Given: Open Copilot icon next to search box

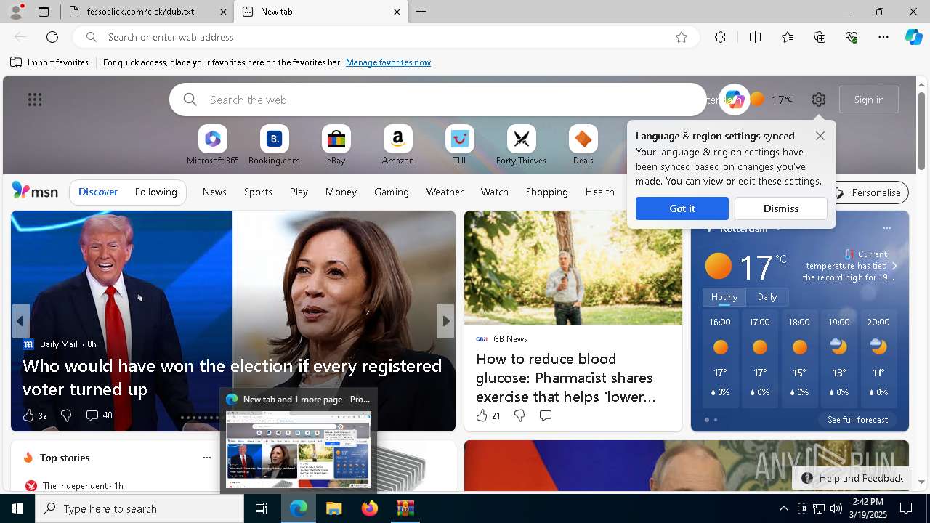Looking at the screenshot, I should [734, 100].
